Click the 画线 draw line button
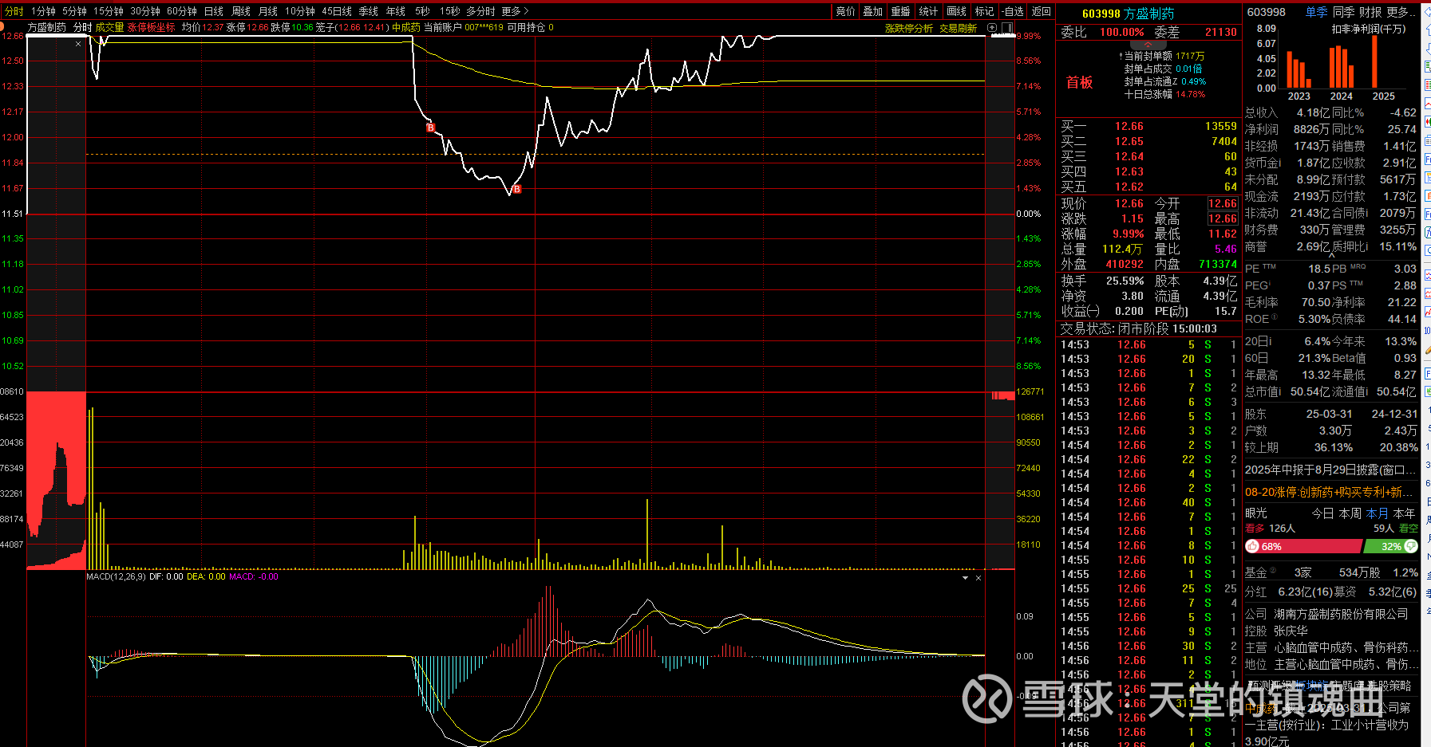 957,11
